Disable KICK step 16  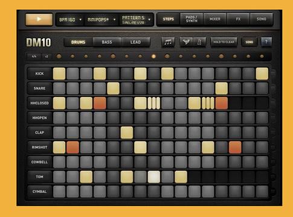pyautogui.click(x=262, y=74)
